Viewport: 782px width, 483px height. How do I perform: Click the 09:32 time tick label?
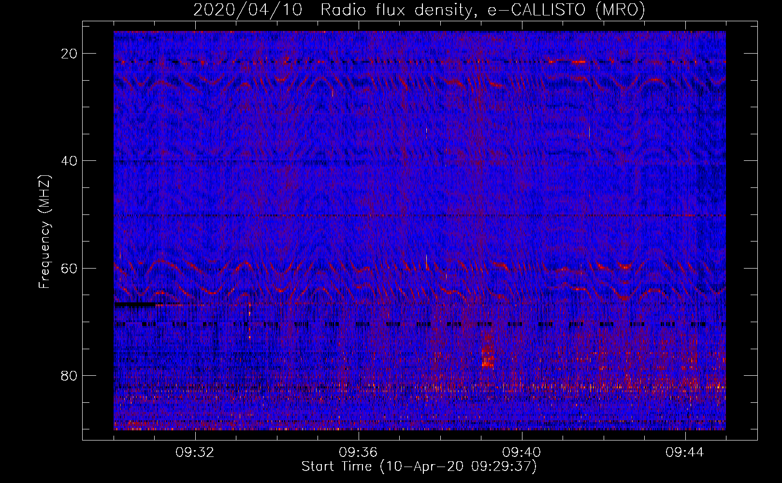tap(195, 453)
